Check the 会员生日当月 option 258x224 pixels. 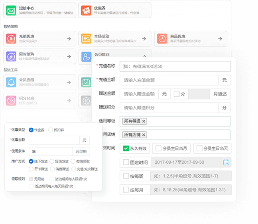(x=158, y=149)
